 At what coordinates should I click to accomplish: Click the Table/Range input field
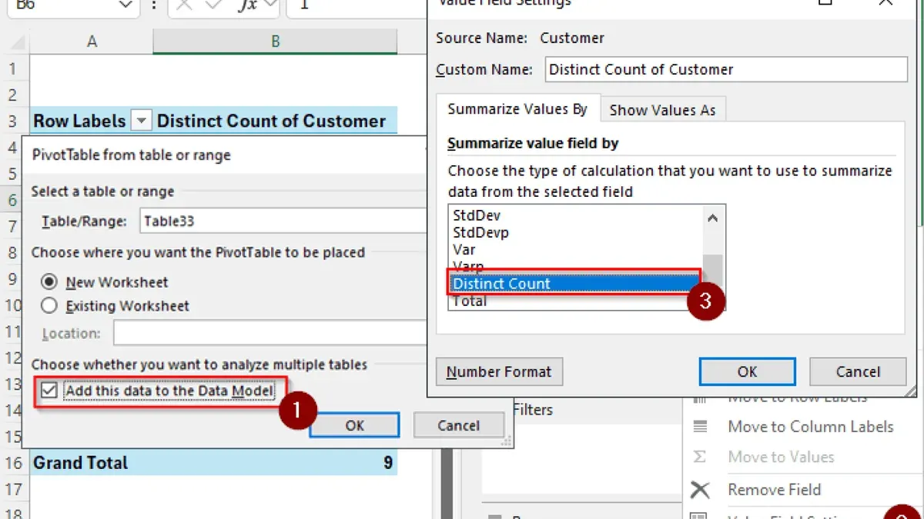[x=282, y=221]
